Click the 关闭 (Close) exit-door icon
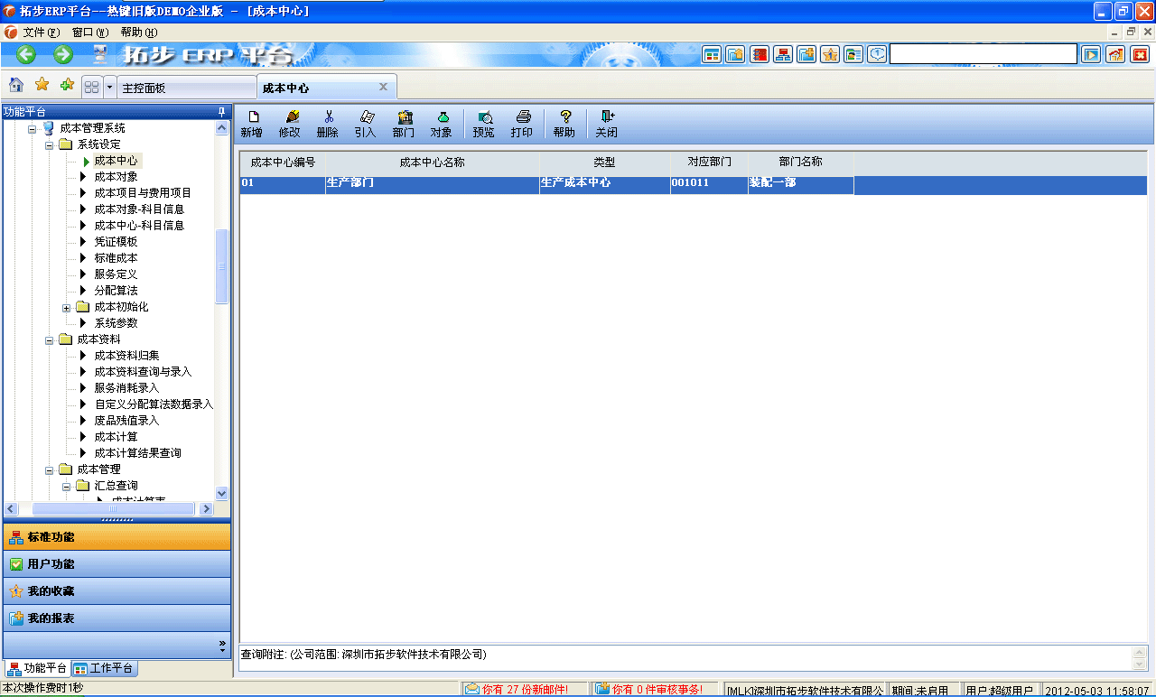The height and width of the screenshot is (697, 1156). coord(606,123)
